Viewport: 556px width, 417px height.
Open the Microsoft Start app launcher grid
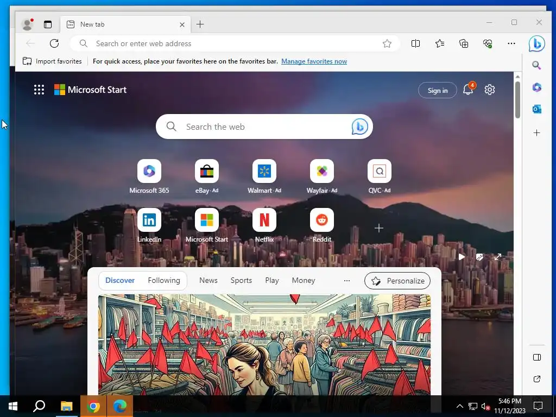click(x=39, y=90)
